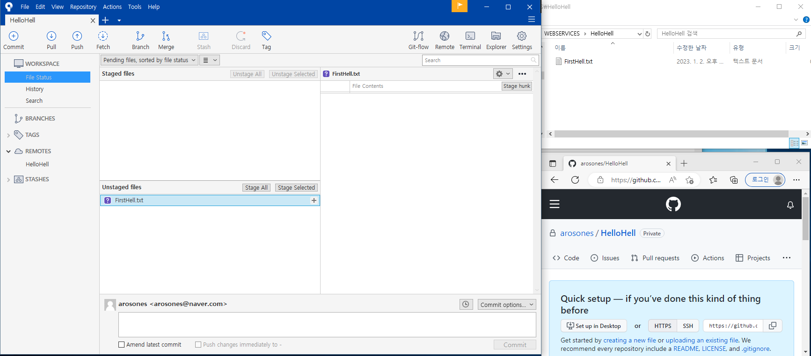
Task: Open Git-flow from toolbar
Action: 418,40
